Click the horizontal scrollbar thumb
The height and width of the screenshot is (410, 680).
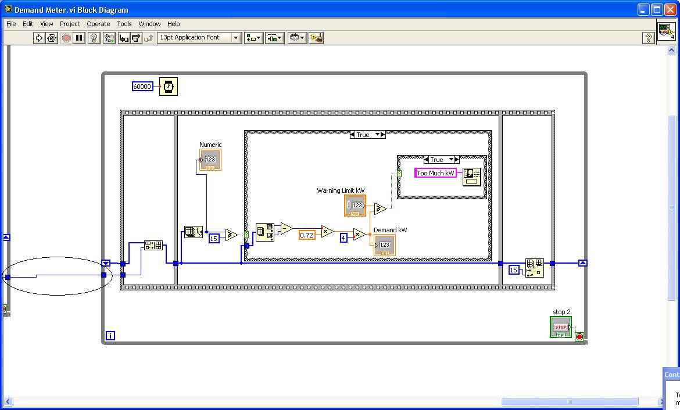pyautogui.click(x=570, y=402)
